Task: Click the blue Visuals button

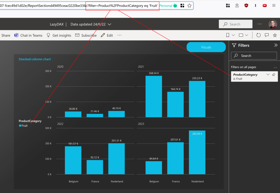Action: pyautogui.click(x=206, y=47)
